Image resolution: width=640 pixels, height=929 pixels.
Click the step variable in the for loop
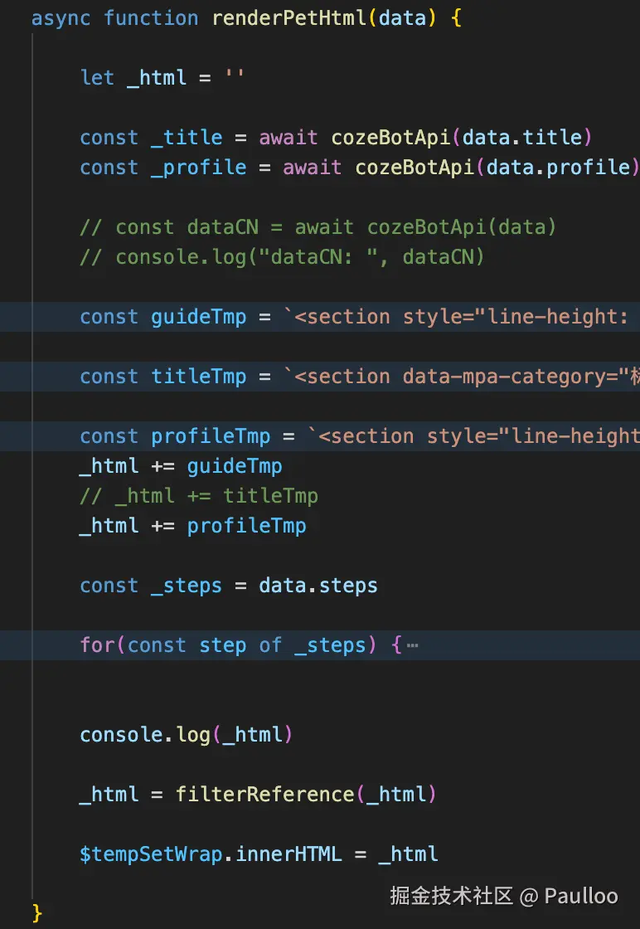coord(222,645)
